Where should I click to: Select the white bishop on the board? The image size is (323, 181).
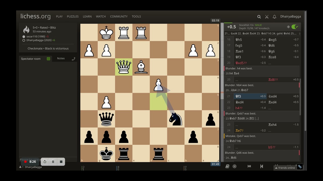pos(141,67)
